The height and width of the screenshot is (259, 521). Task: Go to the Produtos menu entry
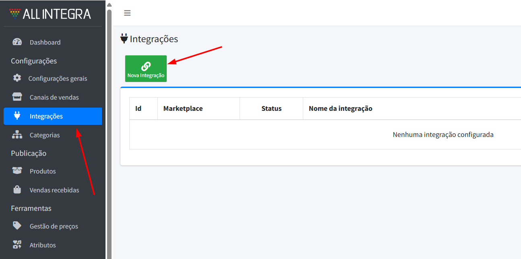pyautogui.click(x=43, y=171)
